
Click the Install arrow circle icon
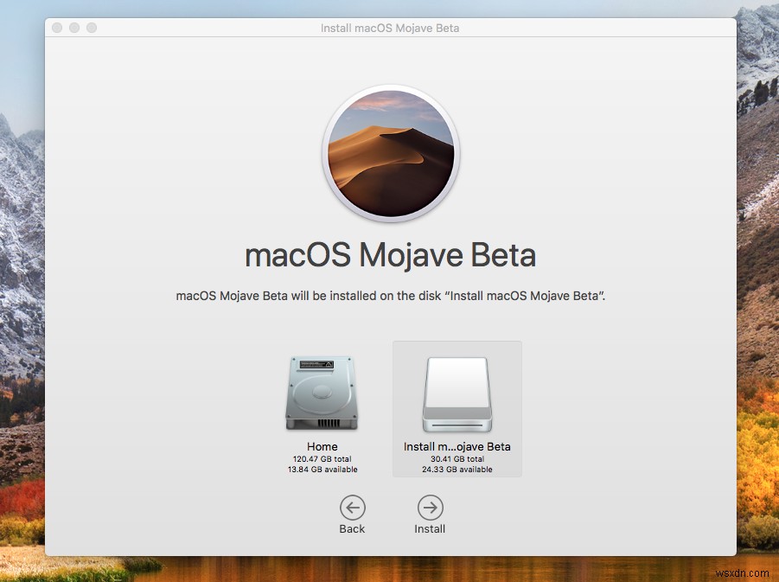click(430, 508)
